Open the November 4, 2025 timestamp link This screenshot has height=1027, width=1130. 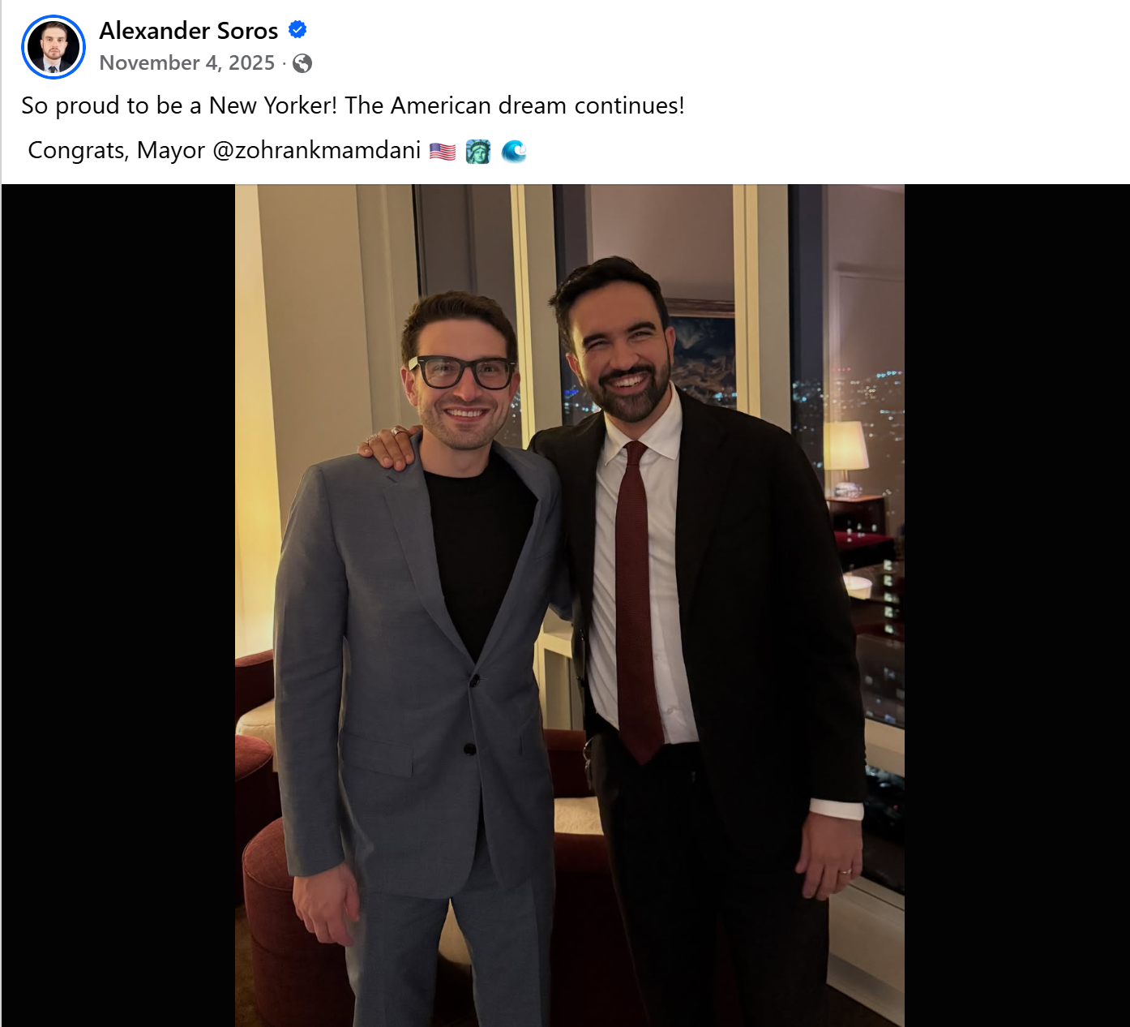pyautogui.click(x=187, y=63)
